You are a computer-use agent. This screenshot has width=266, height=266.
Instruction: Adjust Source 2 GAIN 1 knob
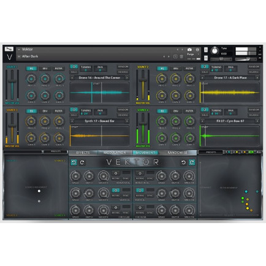click(x=162, y=95)
